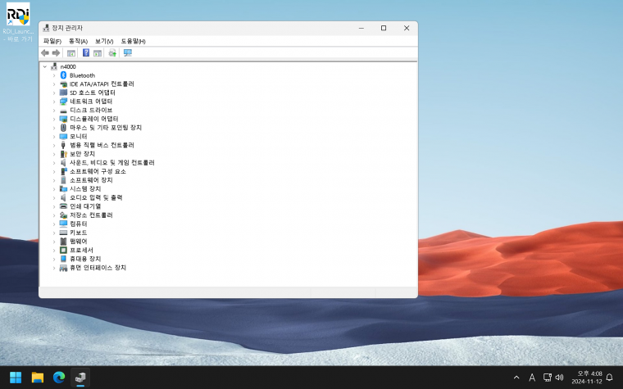623x389 pixels.
Task: Expand the 디스크 드라이브 node
Action: [x=54, y=111]
